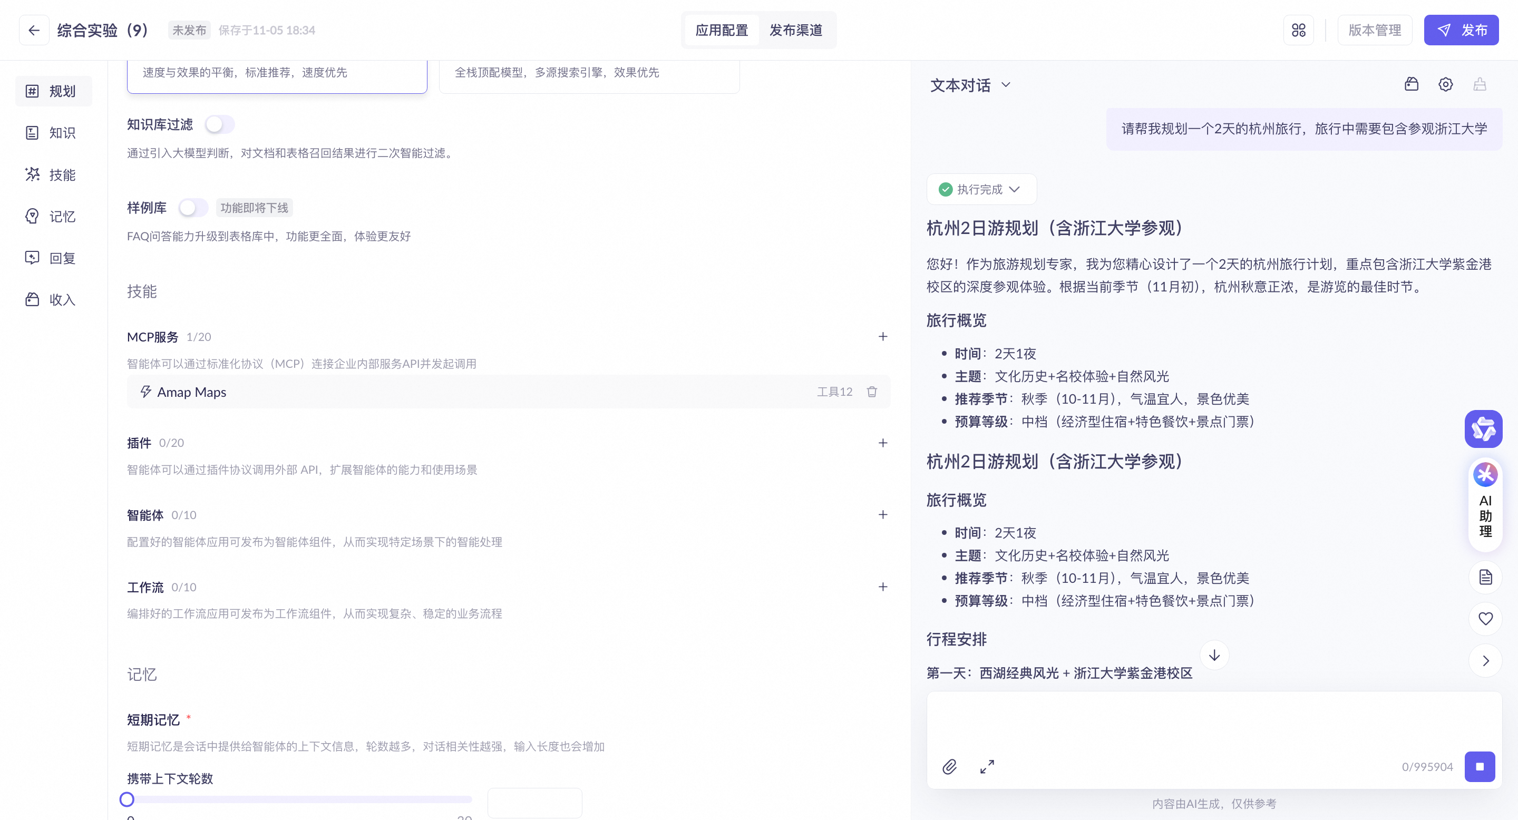The width and height of the screenshot is (1518, 820).
Task: Expand the chat input box
Action: pos(987,766)
